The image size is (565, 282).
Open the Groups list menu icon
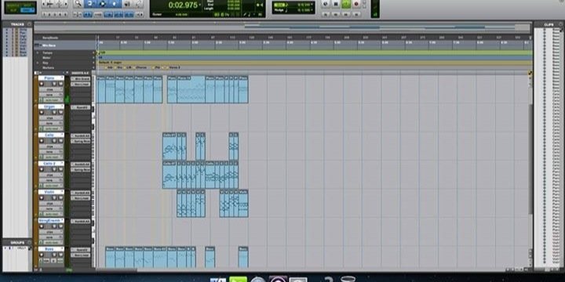[x=29, y=242]
